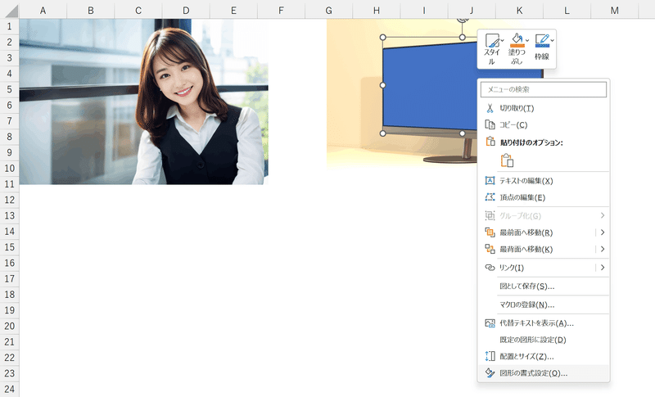Image resolution: width=655 pixels, height=397 pixels.
Task: Open submenu arrow of 最背面へ移動(K)
Action: click(603, 249)
